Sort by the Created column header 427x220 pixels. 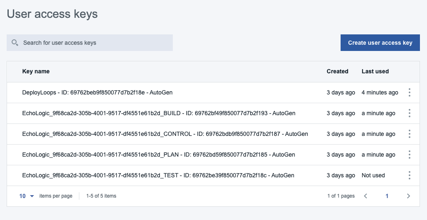(337, 71)
